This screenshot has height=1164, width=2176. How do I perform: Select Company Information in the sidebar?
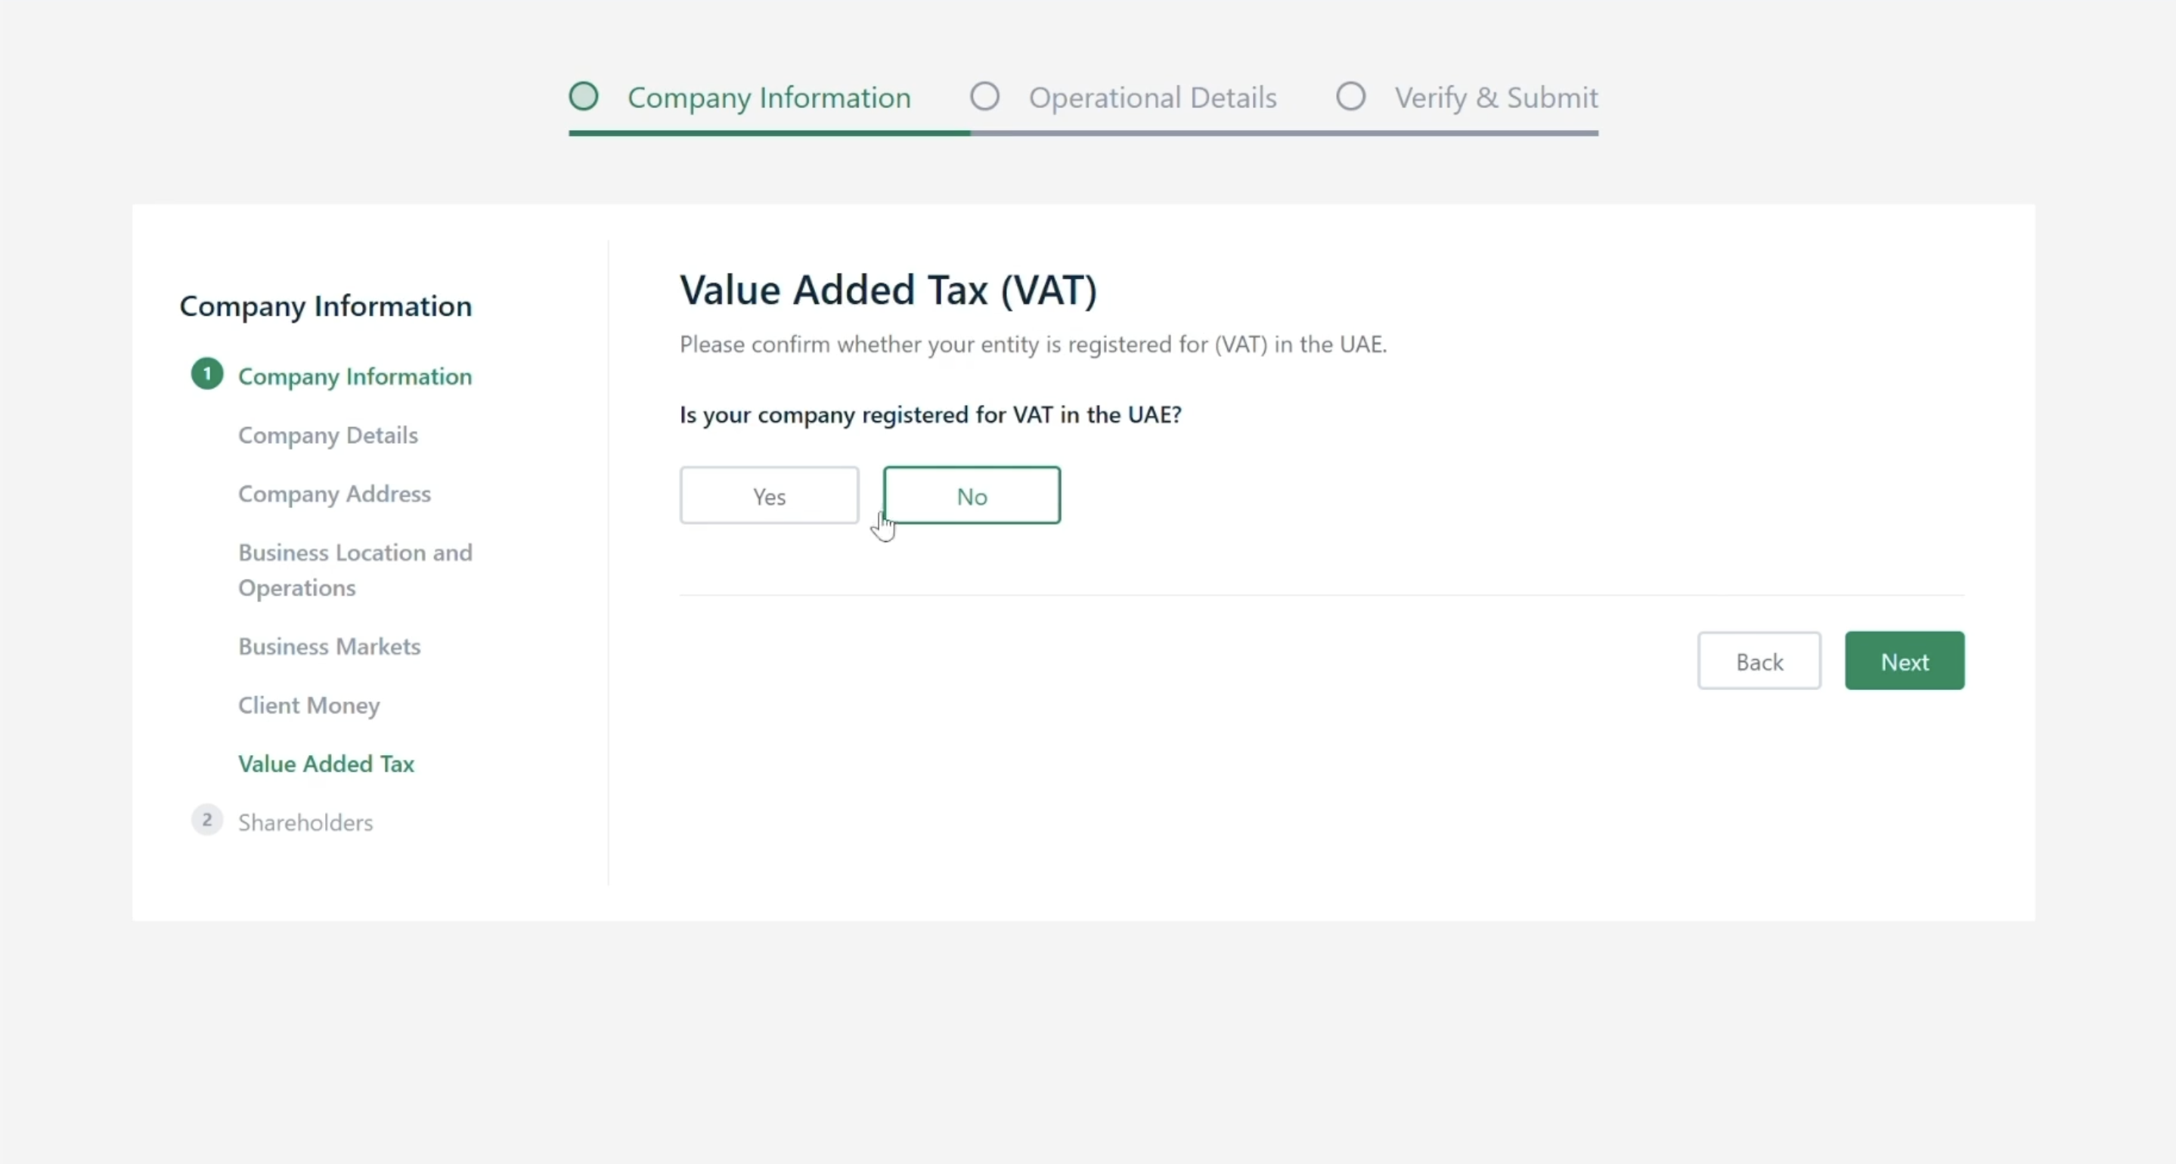coord(355,376)
